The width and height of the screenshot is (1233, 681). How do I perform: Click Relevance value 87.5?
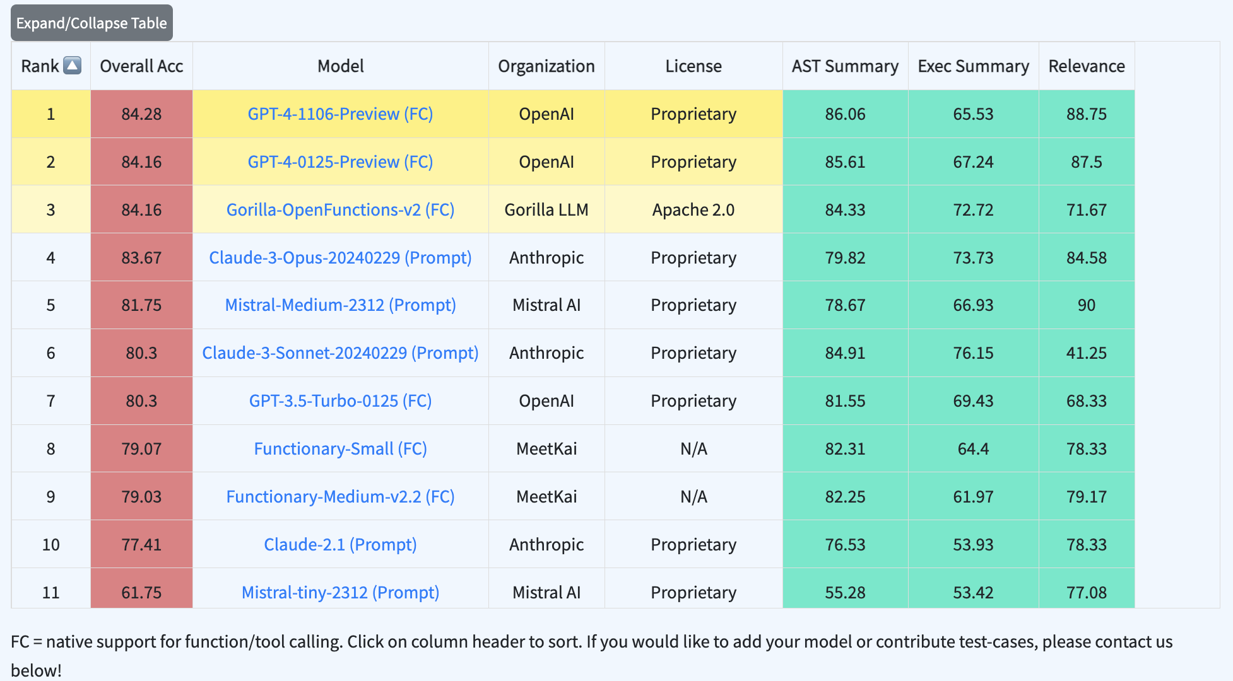point(1087,162)
